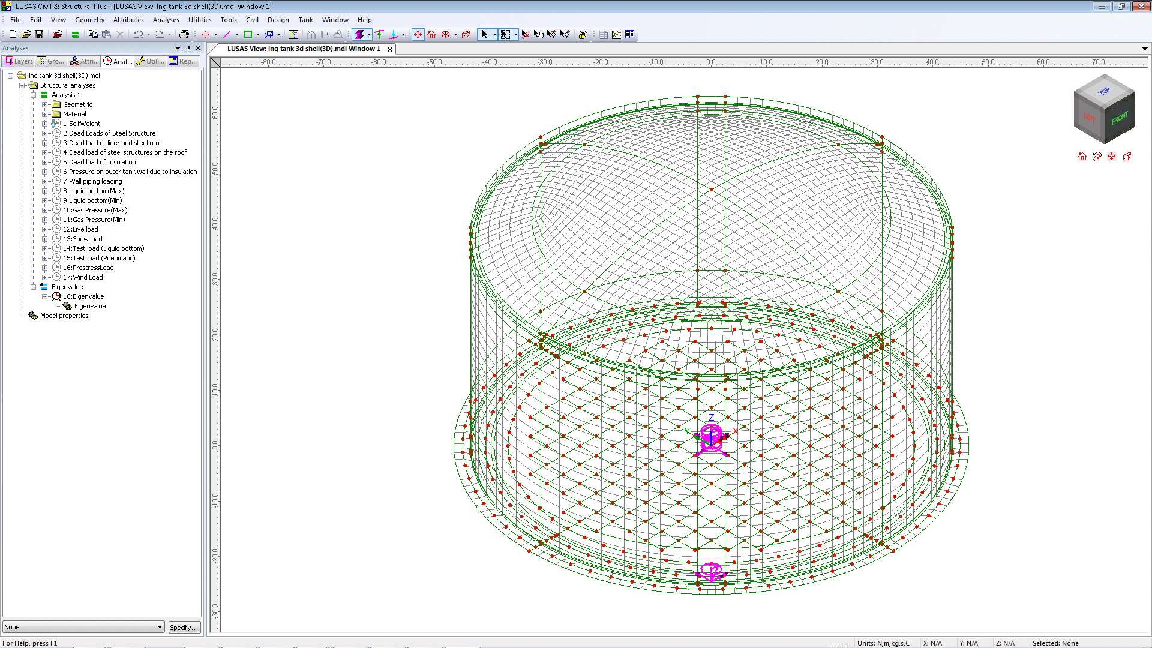Click the Print icon

[184, 34]
